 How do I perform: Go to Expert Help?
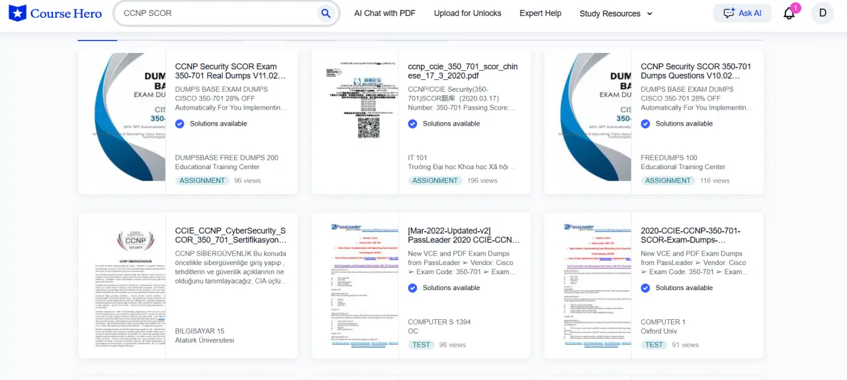pyautogui.click(x=540, y=13)
